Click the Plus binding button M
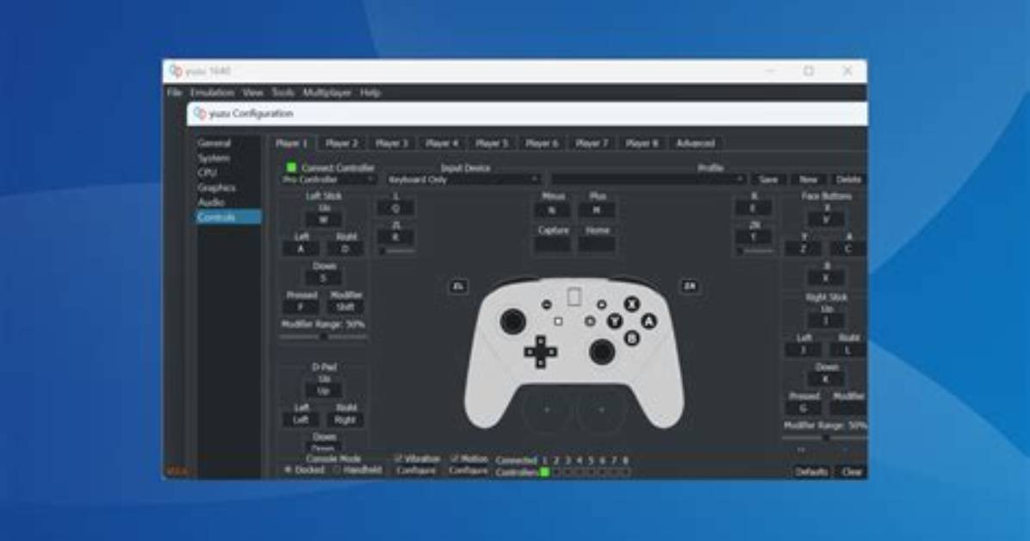1030x541 pixels. pyautogui.click(x=597, y=210)
